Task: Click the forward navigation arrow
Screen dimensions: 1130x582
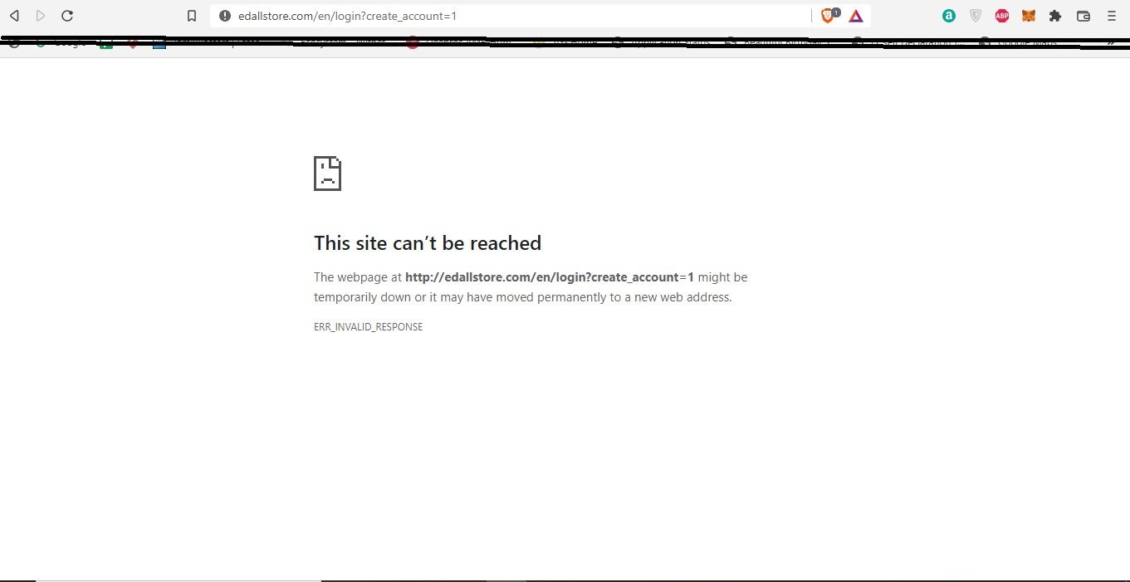Action: click(41, 16)
